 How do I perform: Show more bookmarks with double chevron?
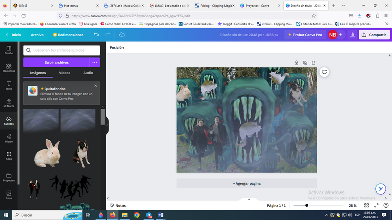click(387, 24)
